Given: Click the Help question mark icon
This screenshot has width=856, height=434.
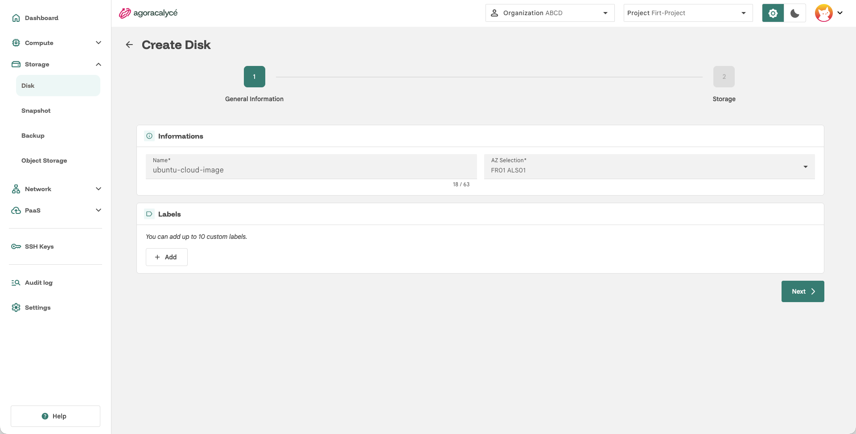Looking at the screenshot, I should tap(45, 416).
